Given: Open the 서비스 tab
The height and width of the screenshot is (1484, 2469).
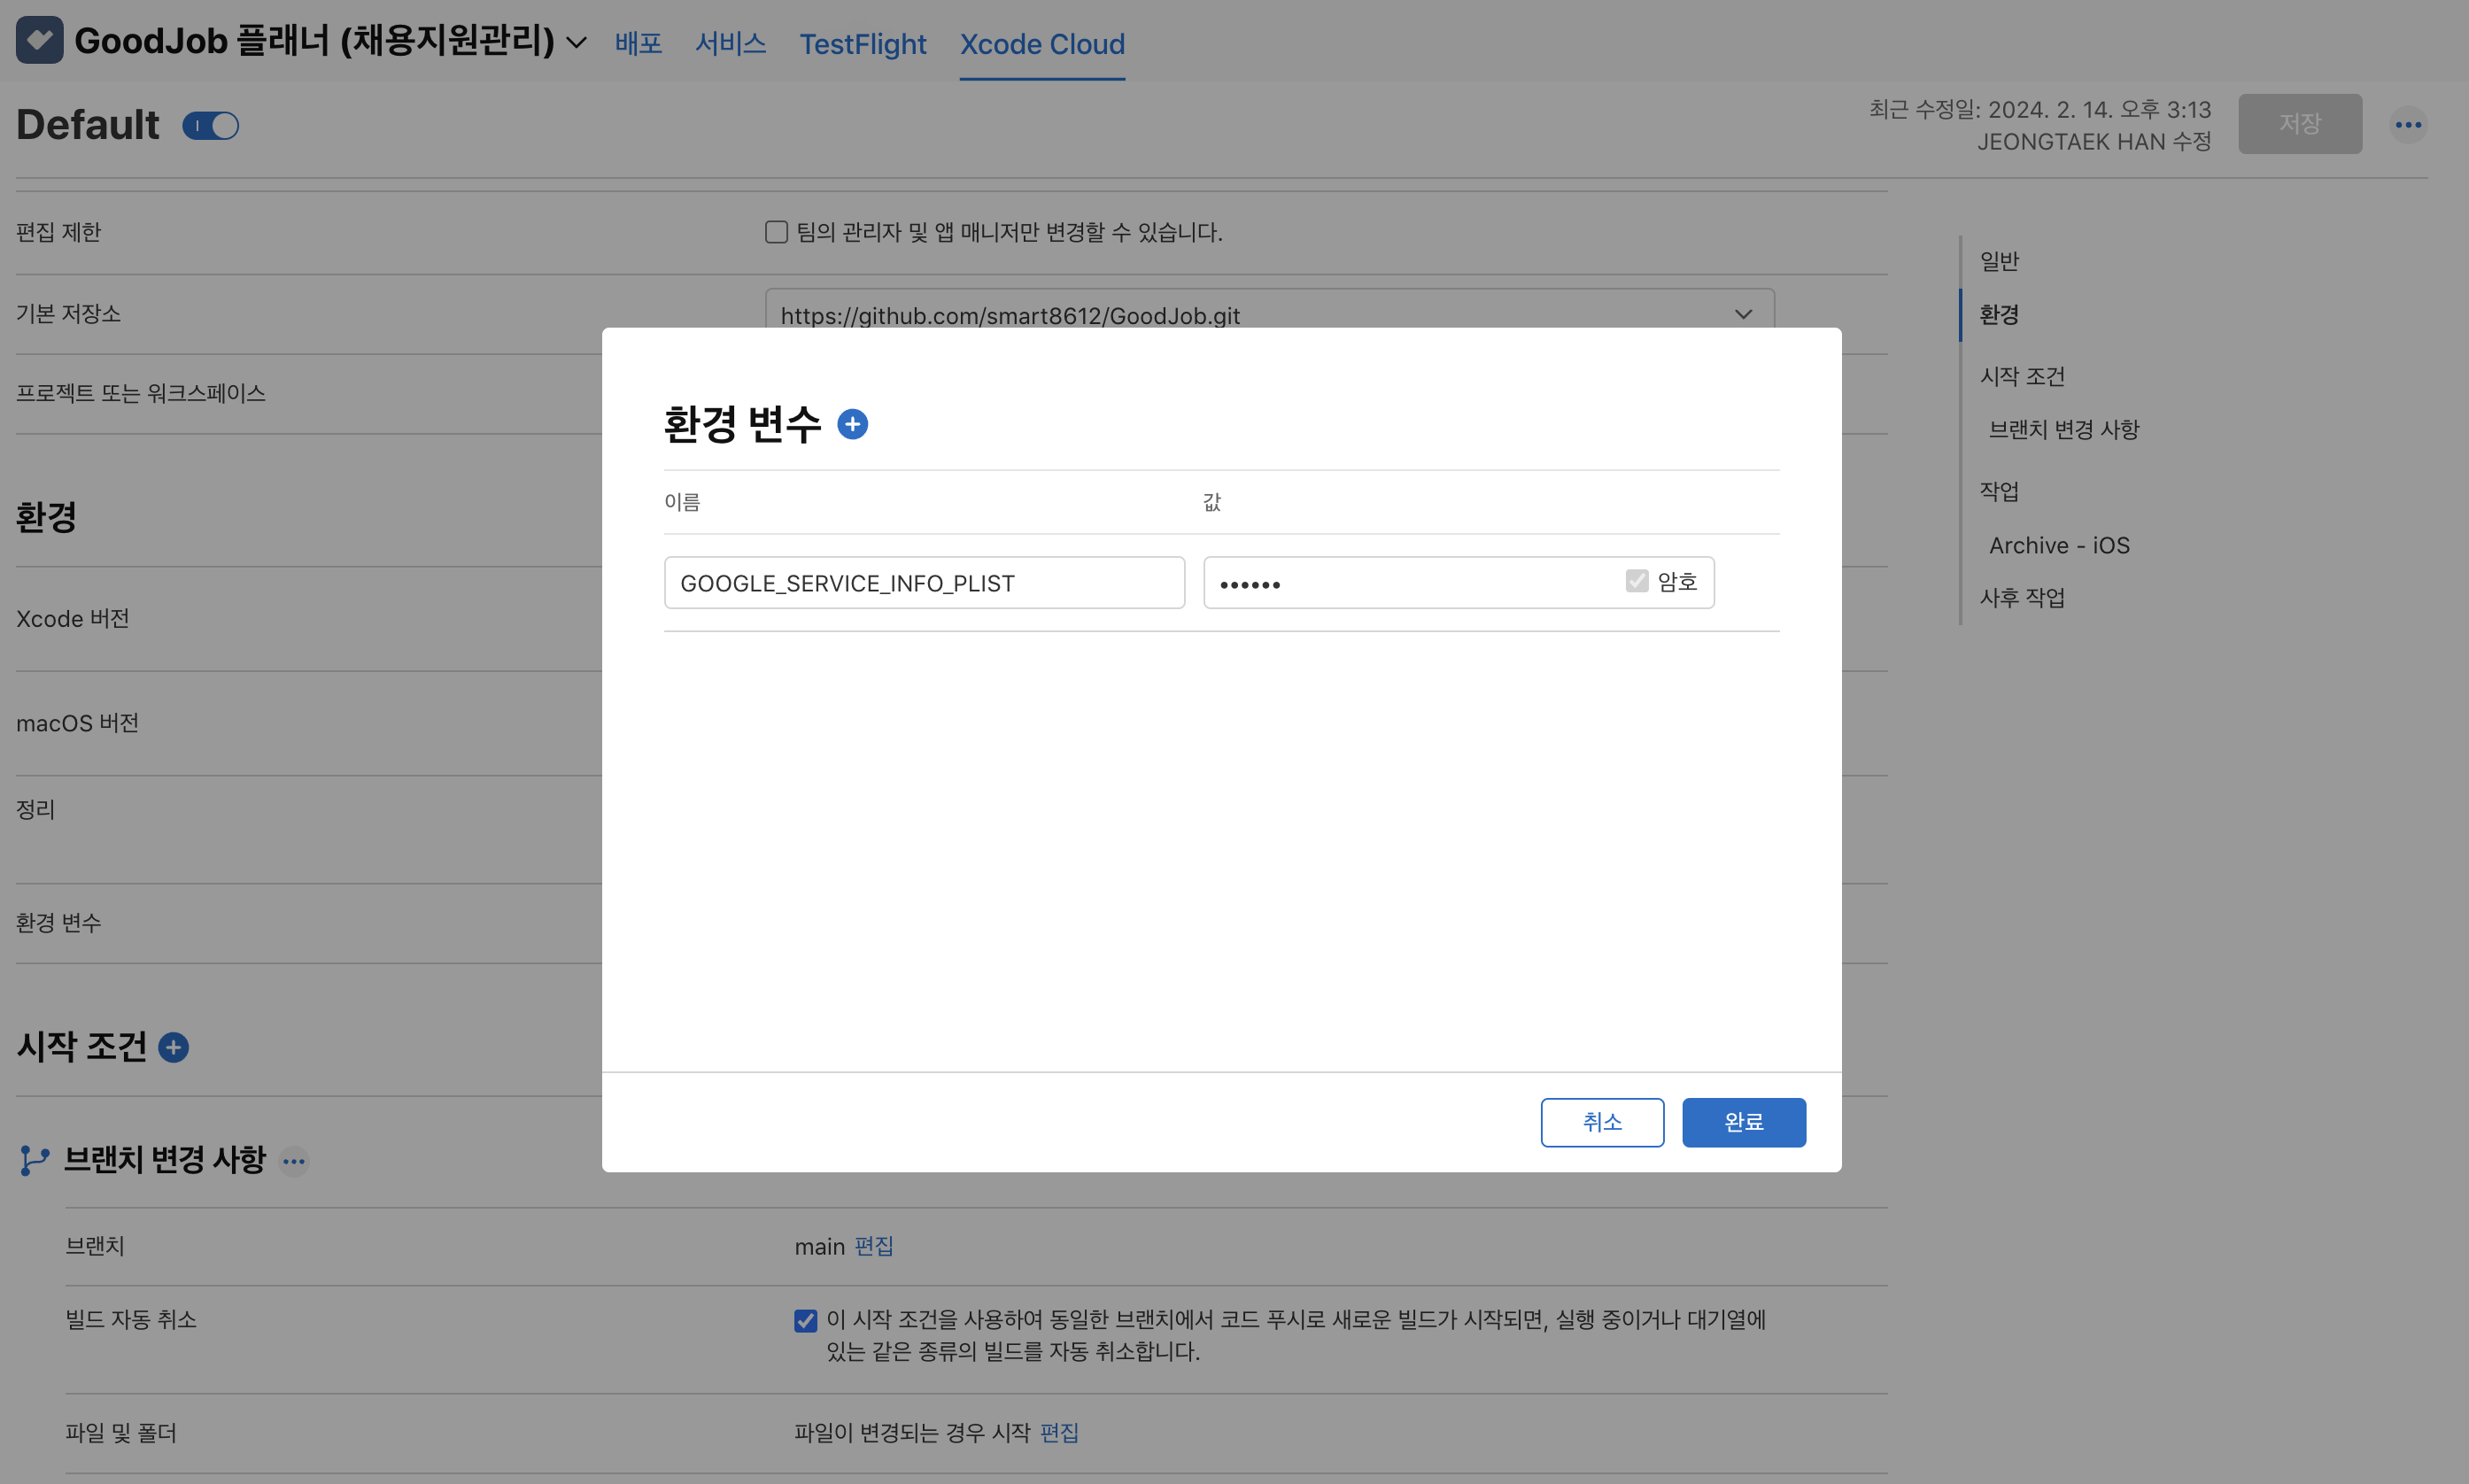Looking at the screenshot, I should pyautogui.click(x=730, y=44).
